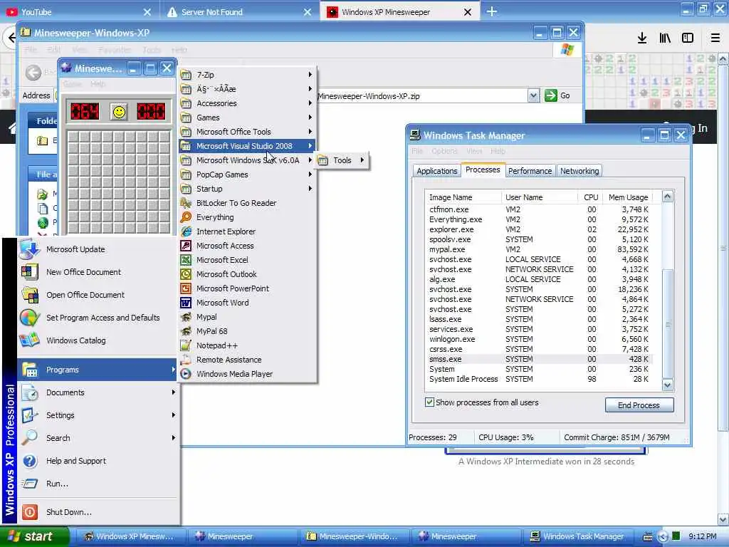Open Remote Assistance icon

pos(186,360)
